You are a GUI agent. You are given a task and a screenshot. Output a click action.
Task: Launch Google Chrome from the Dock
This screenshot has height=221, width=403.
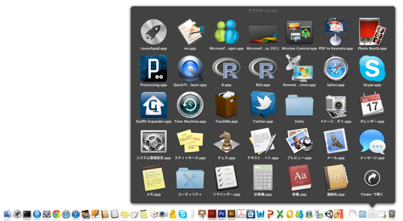[56, 214]
